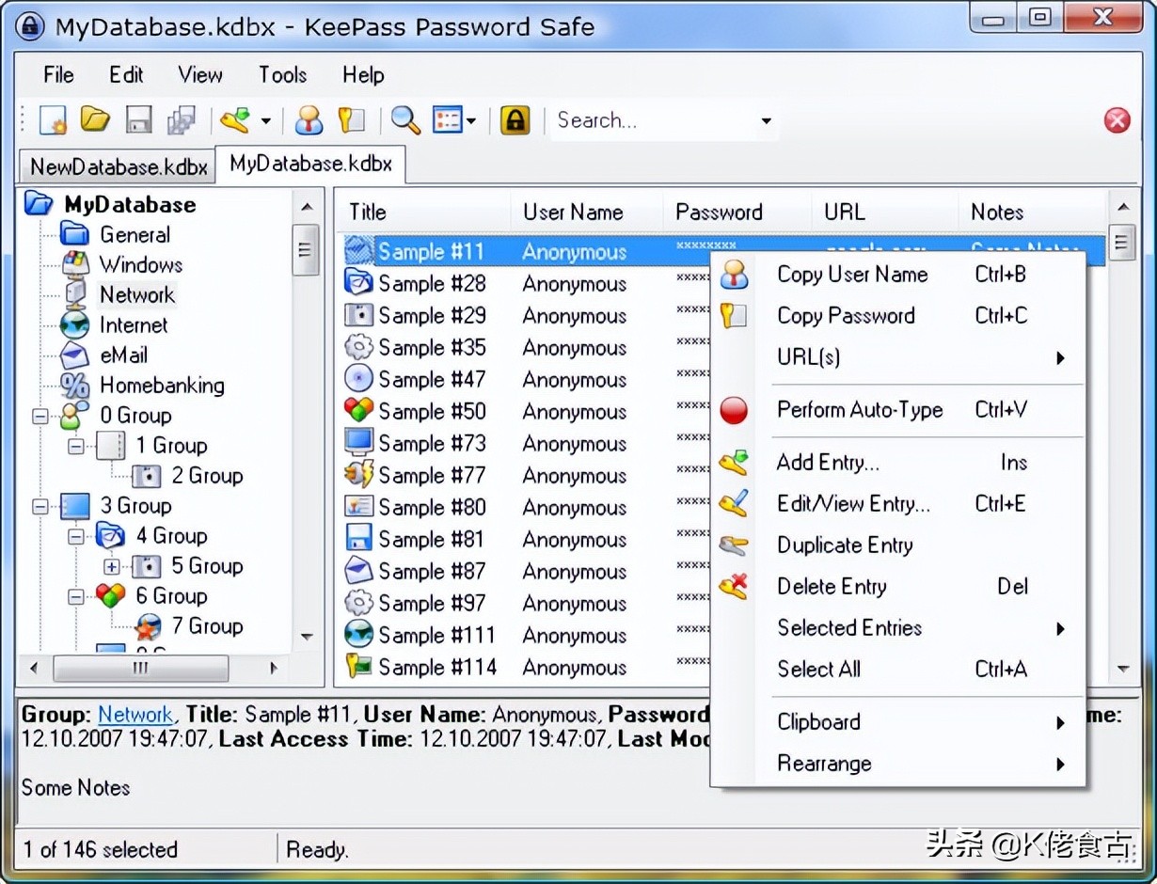Open the Help menu
Image resolution: width=1157 pixels, height=884 pixels.
pos(363,75)
